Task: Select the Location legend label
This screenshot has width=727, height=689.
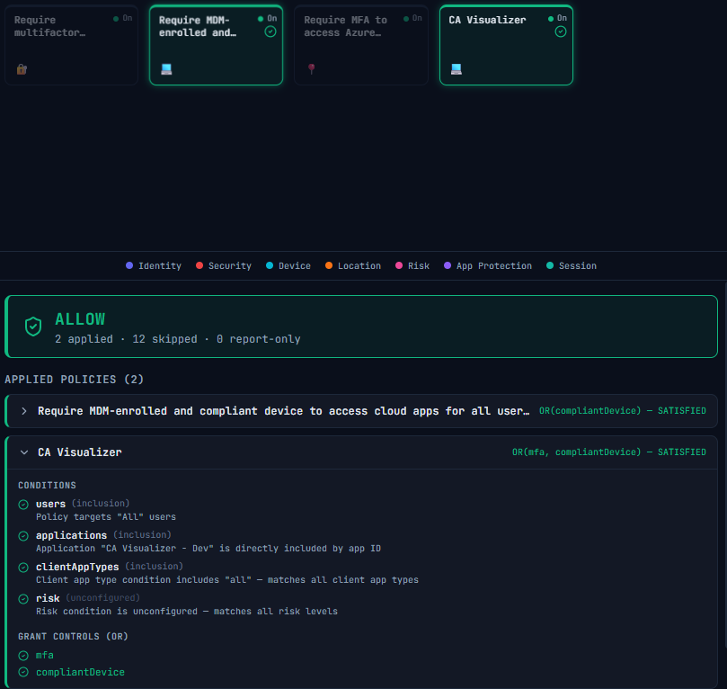Action: click(x=359, y=266)
